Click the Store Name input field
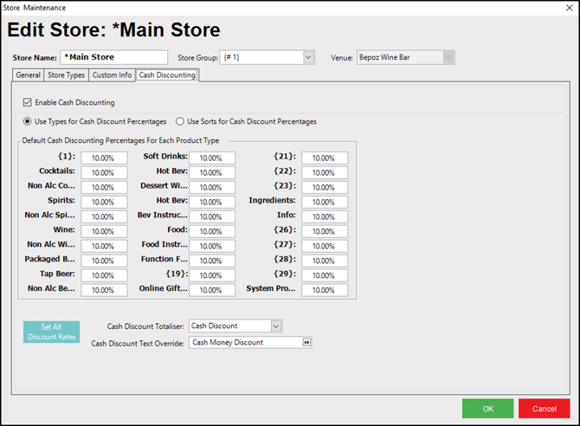The width and height of the screenshot is (580, 426). pyautogui.click(x=113, y=58)
